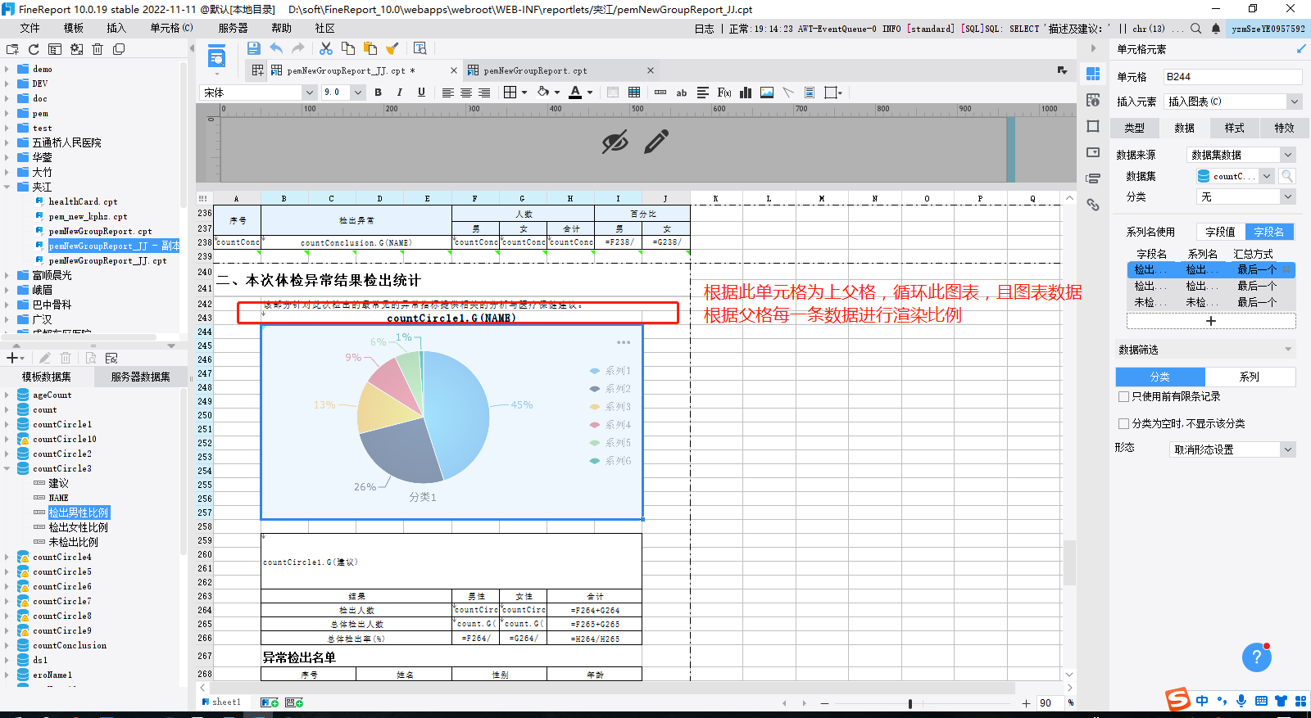Screen dimensions: 1311x718
Task: Click the format painter brush icon
Action: [392, 48]
